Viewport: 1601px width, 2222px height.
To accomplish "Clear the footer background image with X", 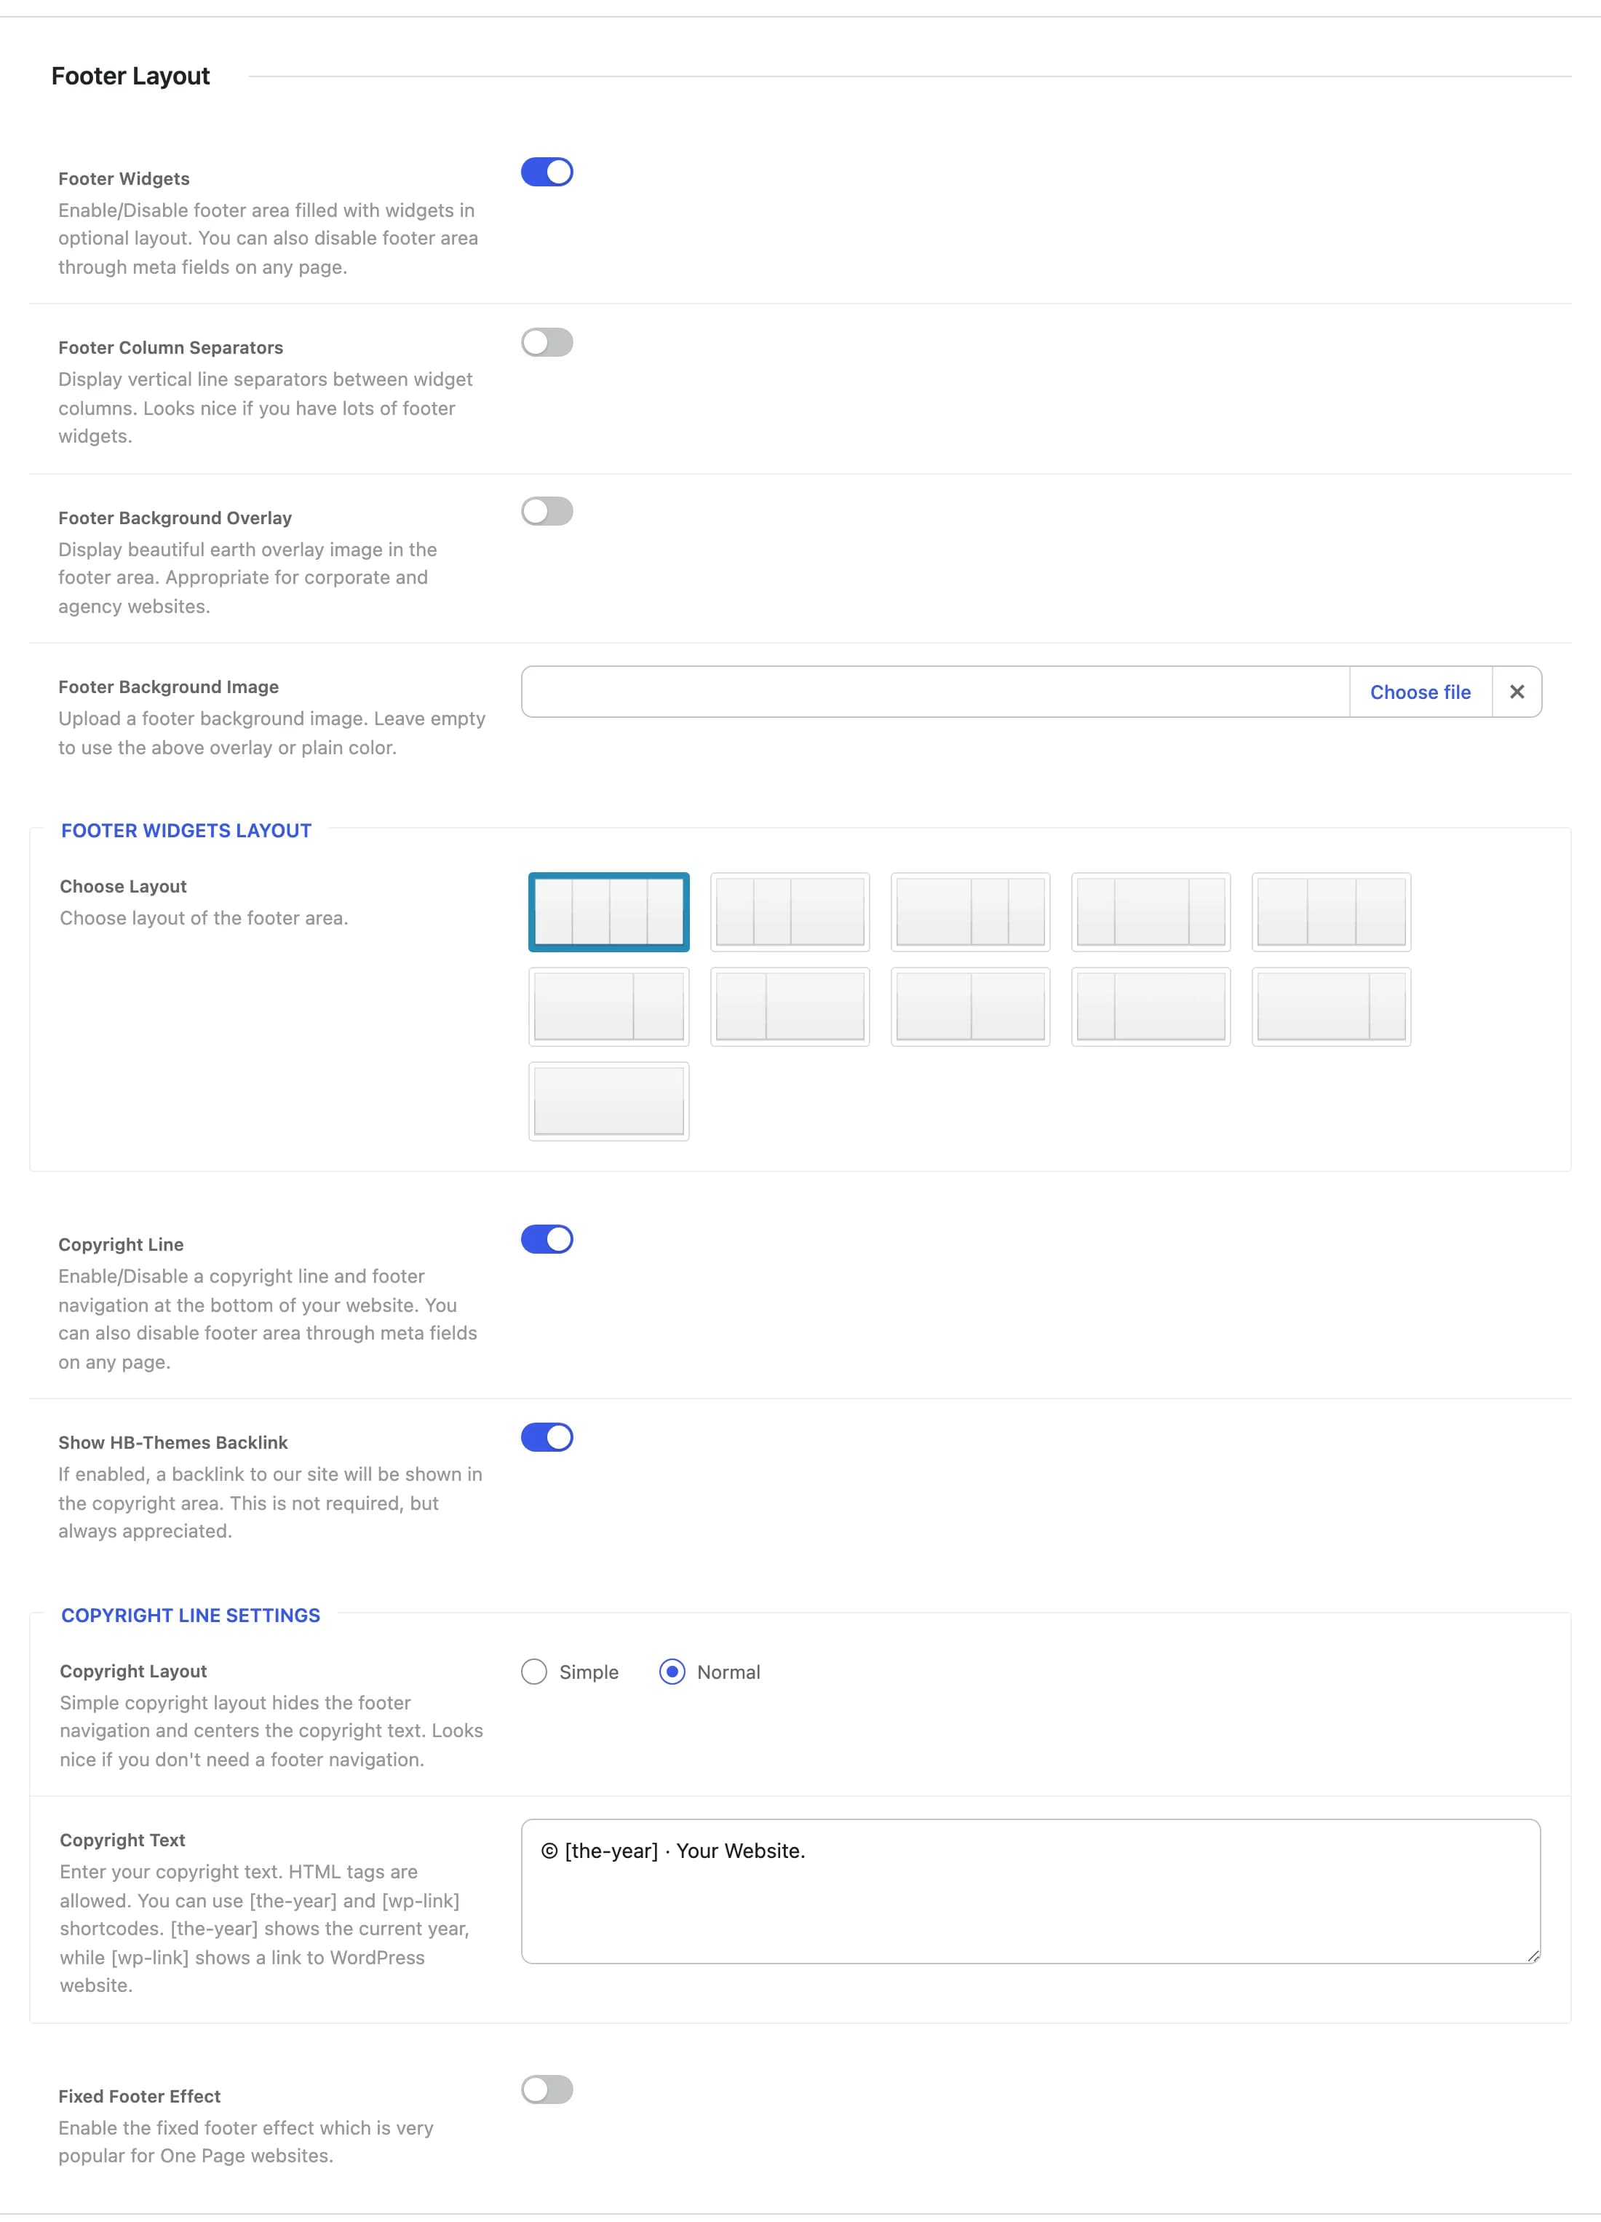I will 1517,692.
